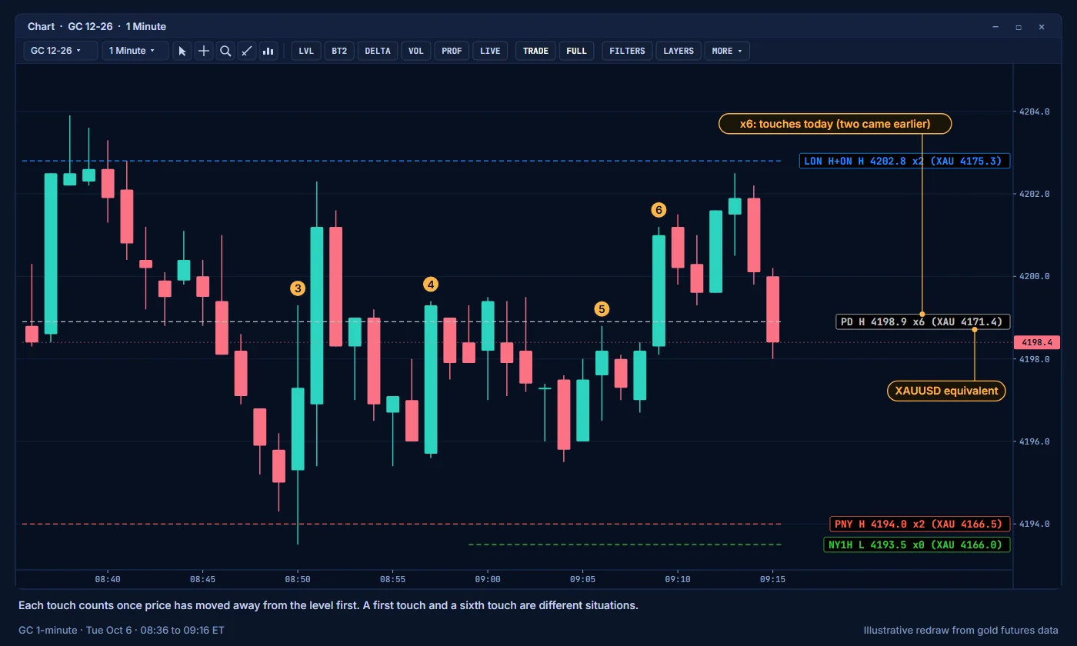Click the magnifier zoom tool

tap(225, 51)
